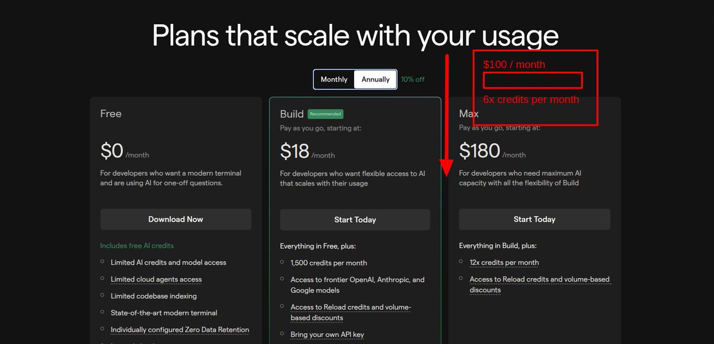Click the Build plan title
This screenshot has width=714, height=344.
coord(292,114)
